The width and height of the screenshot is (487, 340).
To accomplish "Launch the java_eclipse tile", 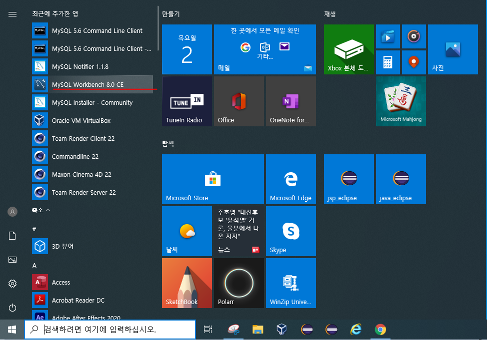I will 401,179.
